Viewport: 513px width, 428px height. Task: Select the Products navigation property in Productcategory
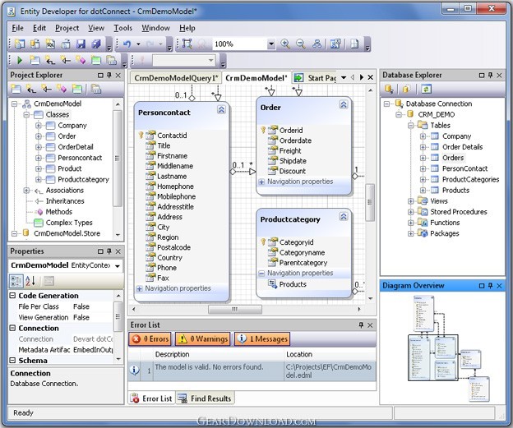pyautogui.click(x=293, y=284)
